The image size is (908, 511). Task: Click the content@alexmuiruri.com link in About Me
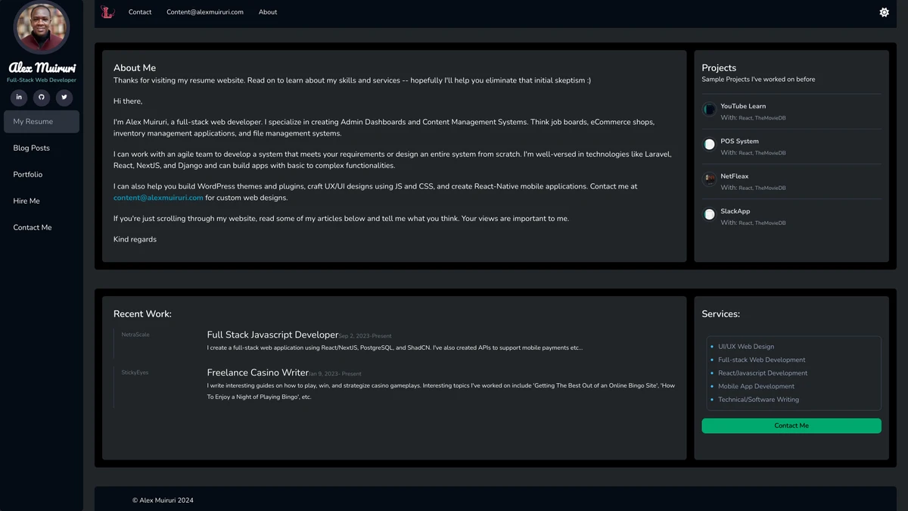coord(158,198)
